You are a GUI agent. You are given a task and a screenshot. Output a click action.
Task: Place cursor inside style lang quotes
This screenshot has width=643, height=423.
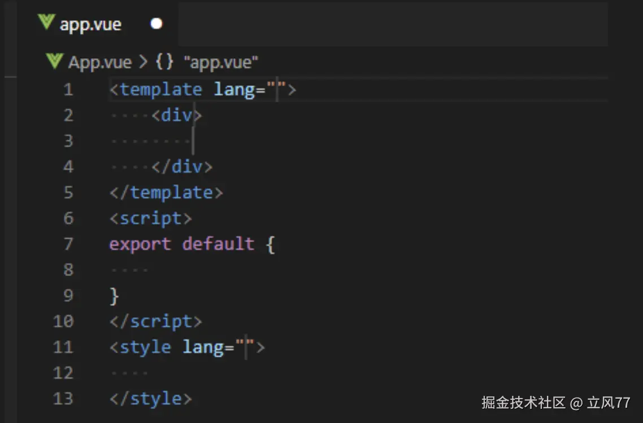pos(246,347)
